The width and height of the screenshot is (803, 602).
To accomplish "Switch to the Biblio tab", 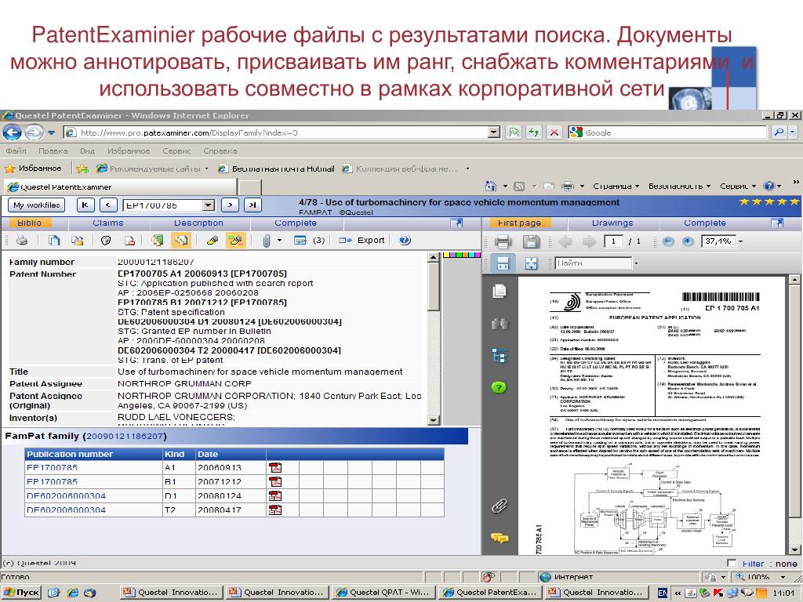I will [29, 223].
